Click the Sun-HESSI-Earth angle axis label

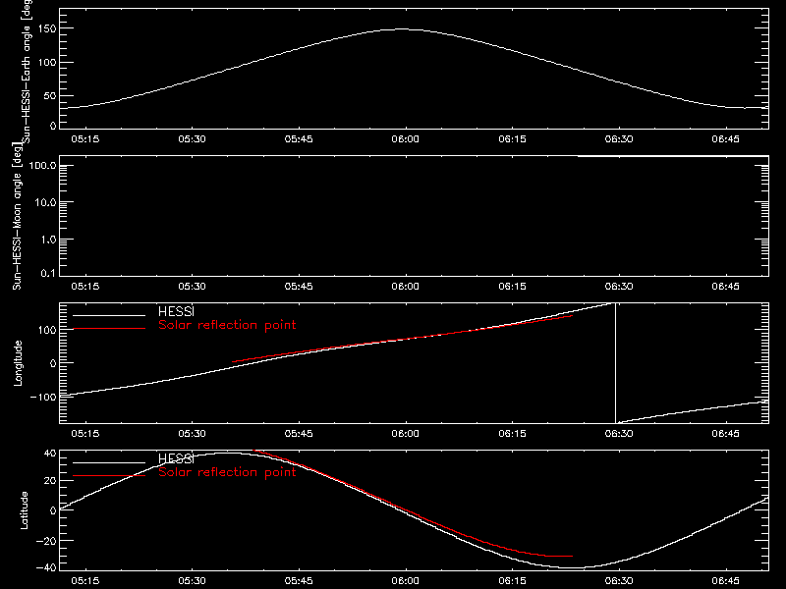(27, 72)
